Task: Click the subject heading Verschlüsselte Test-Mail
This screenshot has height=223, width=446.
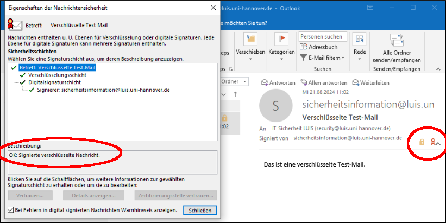Action: [340, 117]
